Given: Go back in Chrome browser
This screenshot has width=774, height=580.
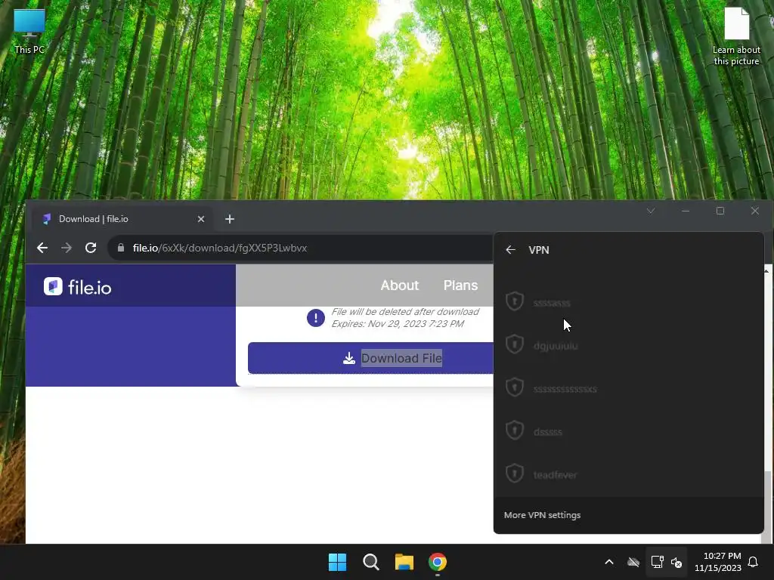Looking at the screenshot, I should 42,248.
